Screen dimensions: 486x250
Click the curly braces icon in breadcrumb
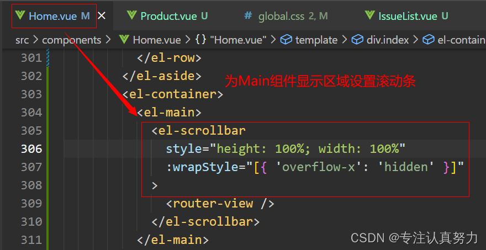click(200, 40)
